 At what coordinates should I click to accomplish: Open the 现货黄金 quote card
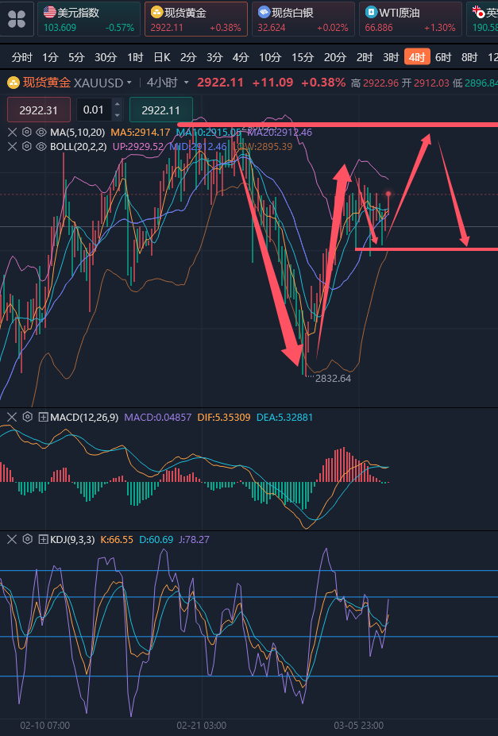coord(195,19)
